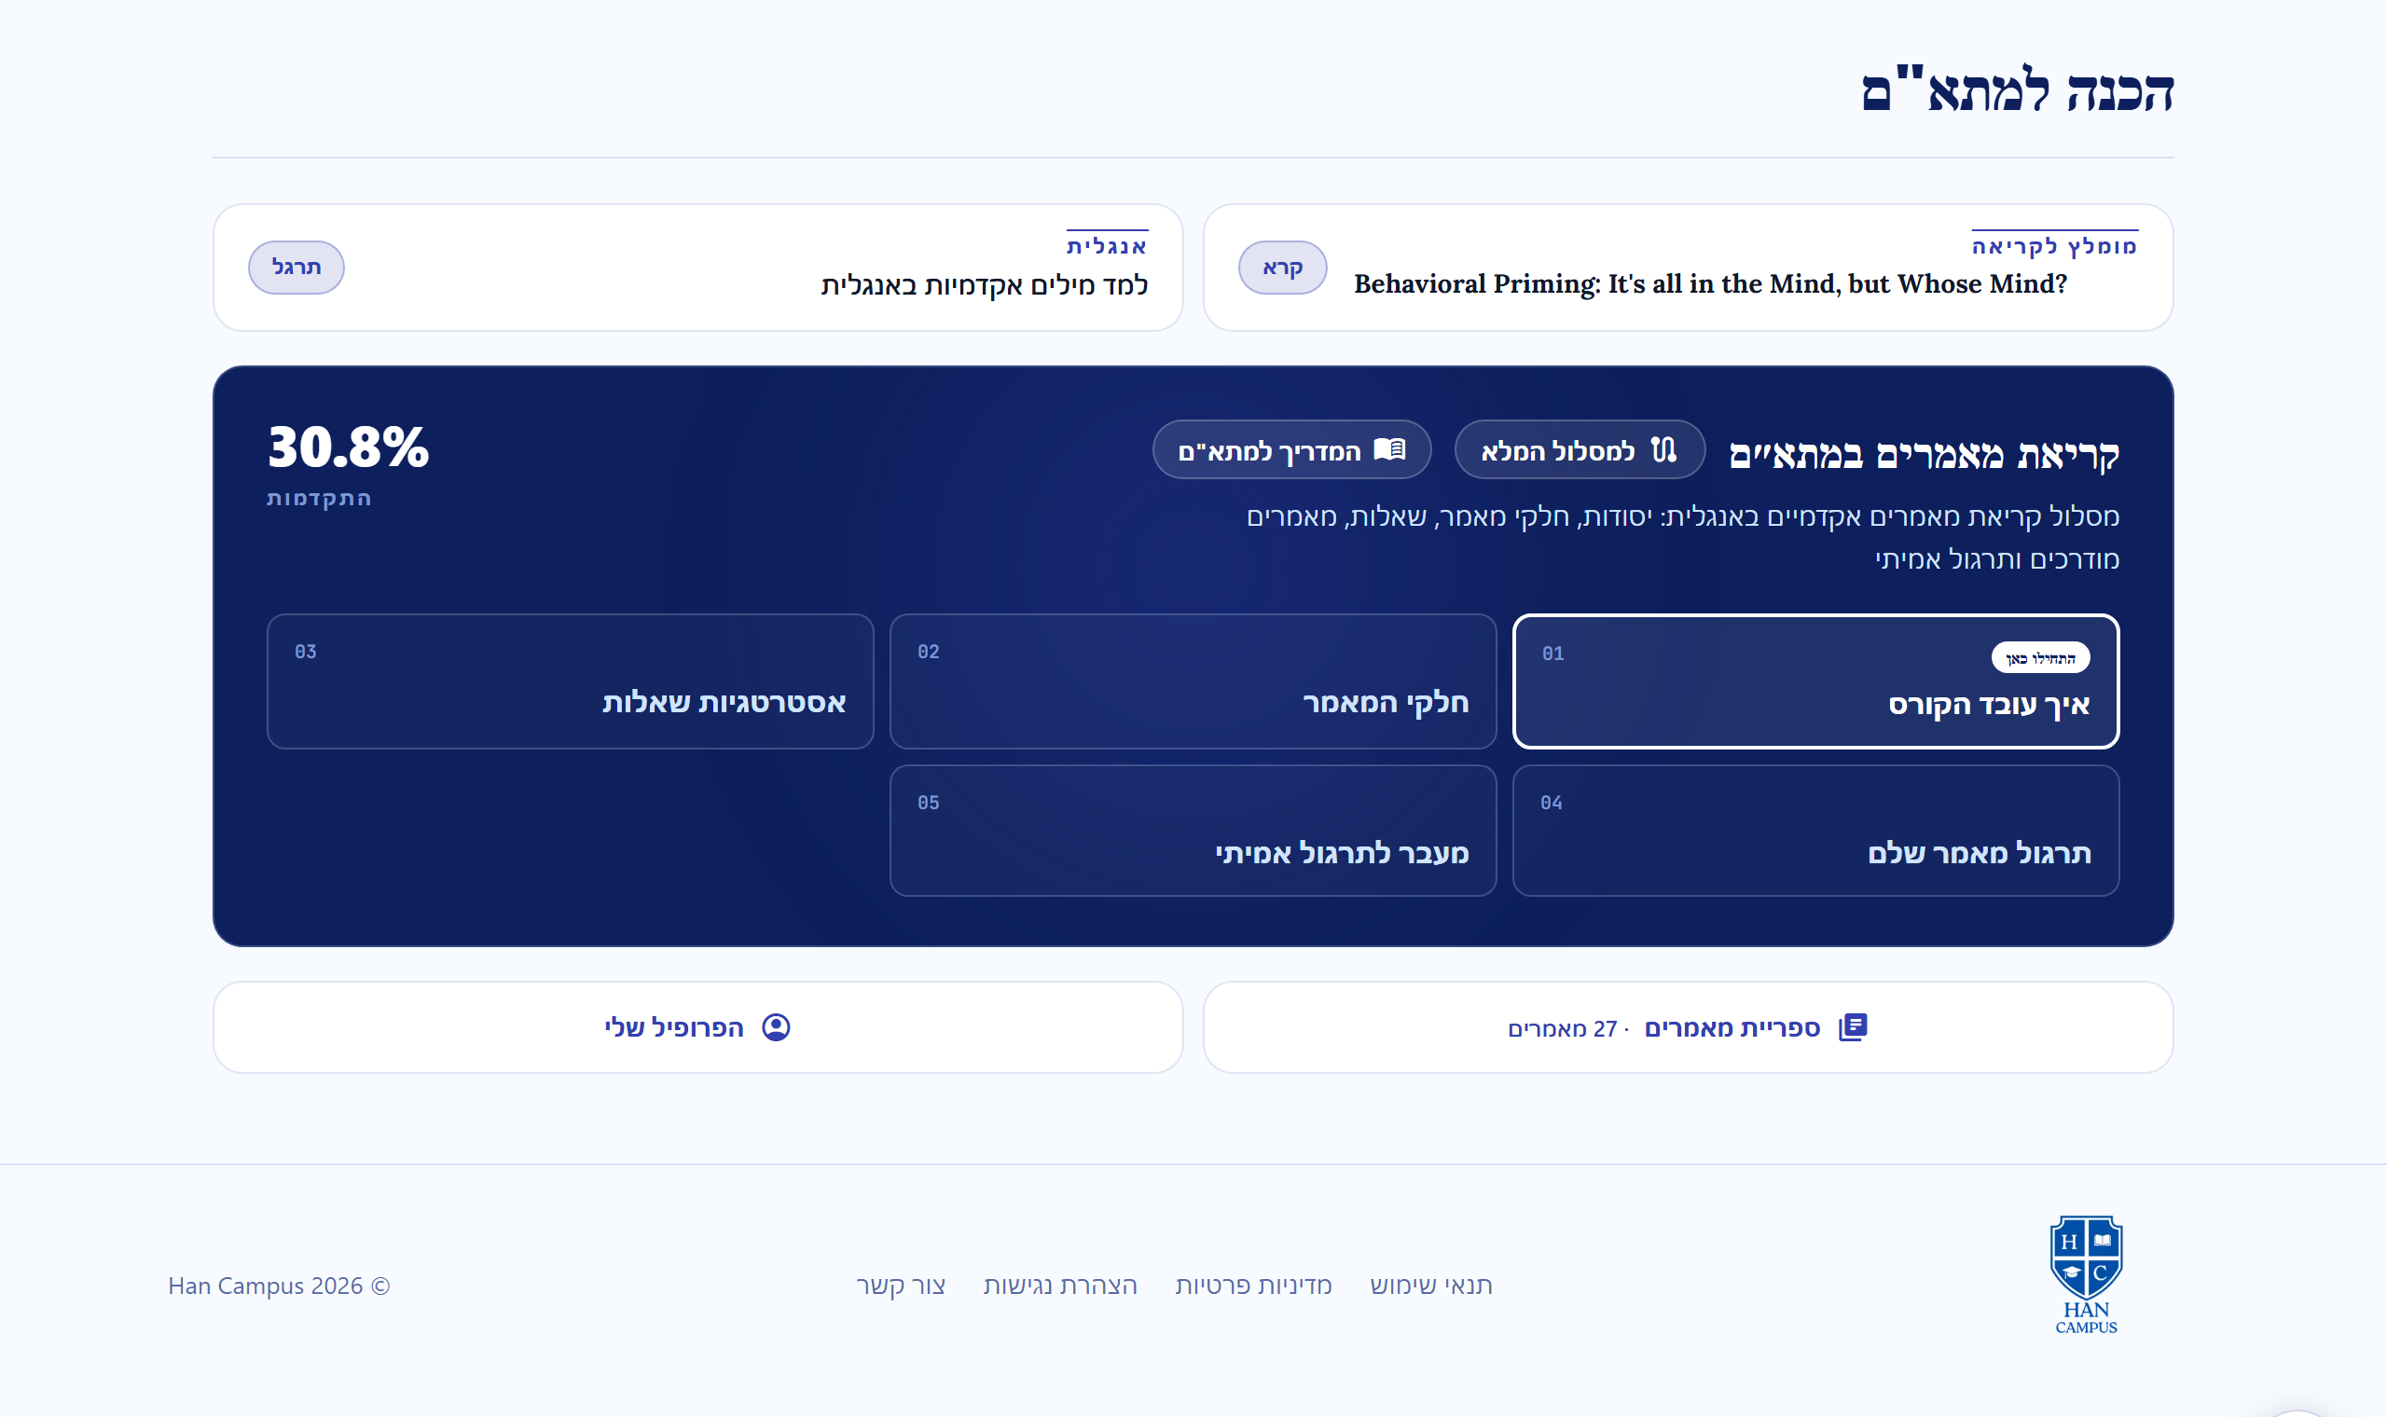Open module 02 'חלקי המאמר'
The height and width of the screenshot is (1417, 2387).
[x=1193, y=681]
